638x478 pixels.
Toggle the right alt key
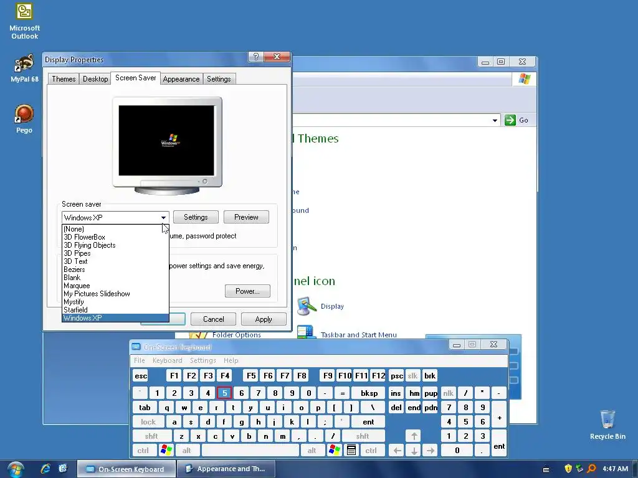pyautogui.click(x=312, y=451)
